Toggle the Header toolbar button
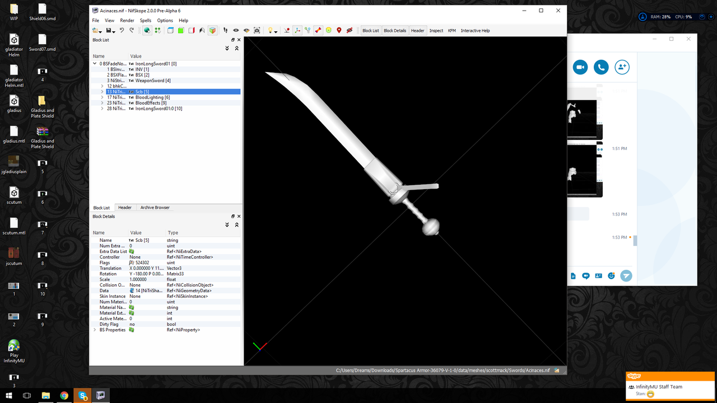Image resolution: width=717 pixels, height=403 pixels. [418, 30]
